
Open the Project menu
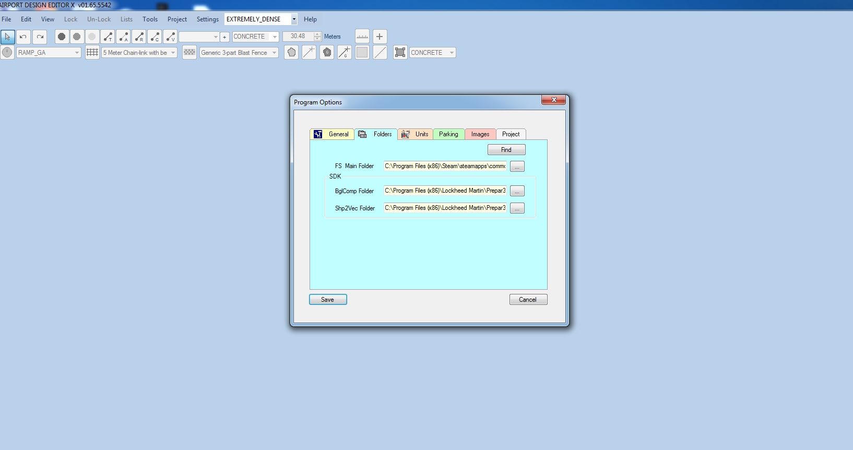(177, 19)
